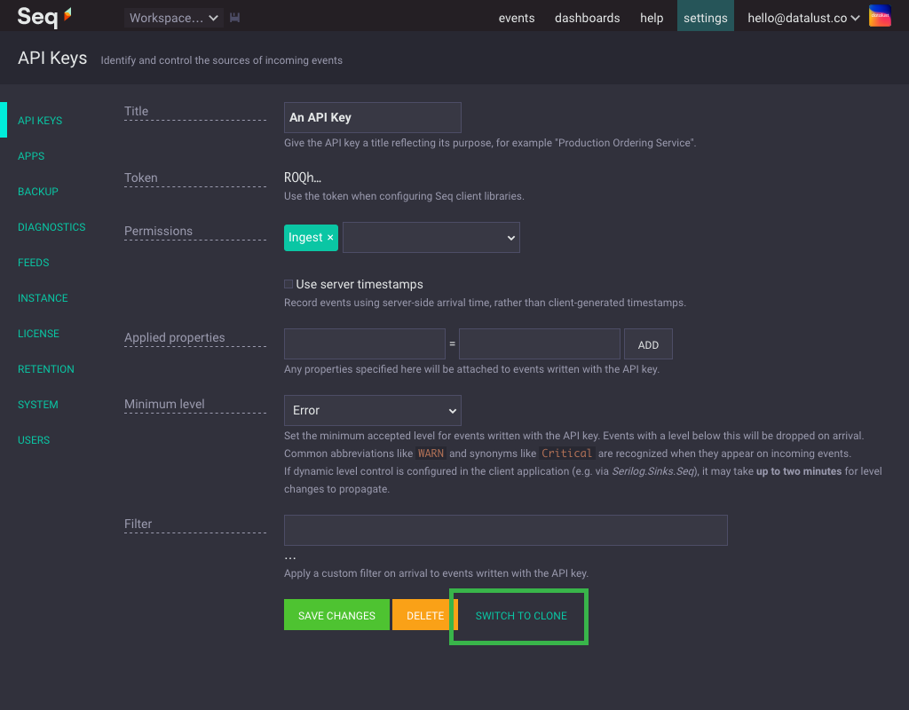Viewport: 909px width, 710px height.
Task: Select APPS in the settings sidebar
Action: tap(31, 155)
